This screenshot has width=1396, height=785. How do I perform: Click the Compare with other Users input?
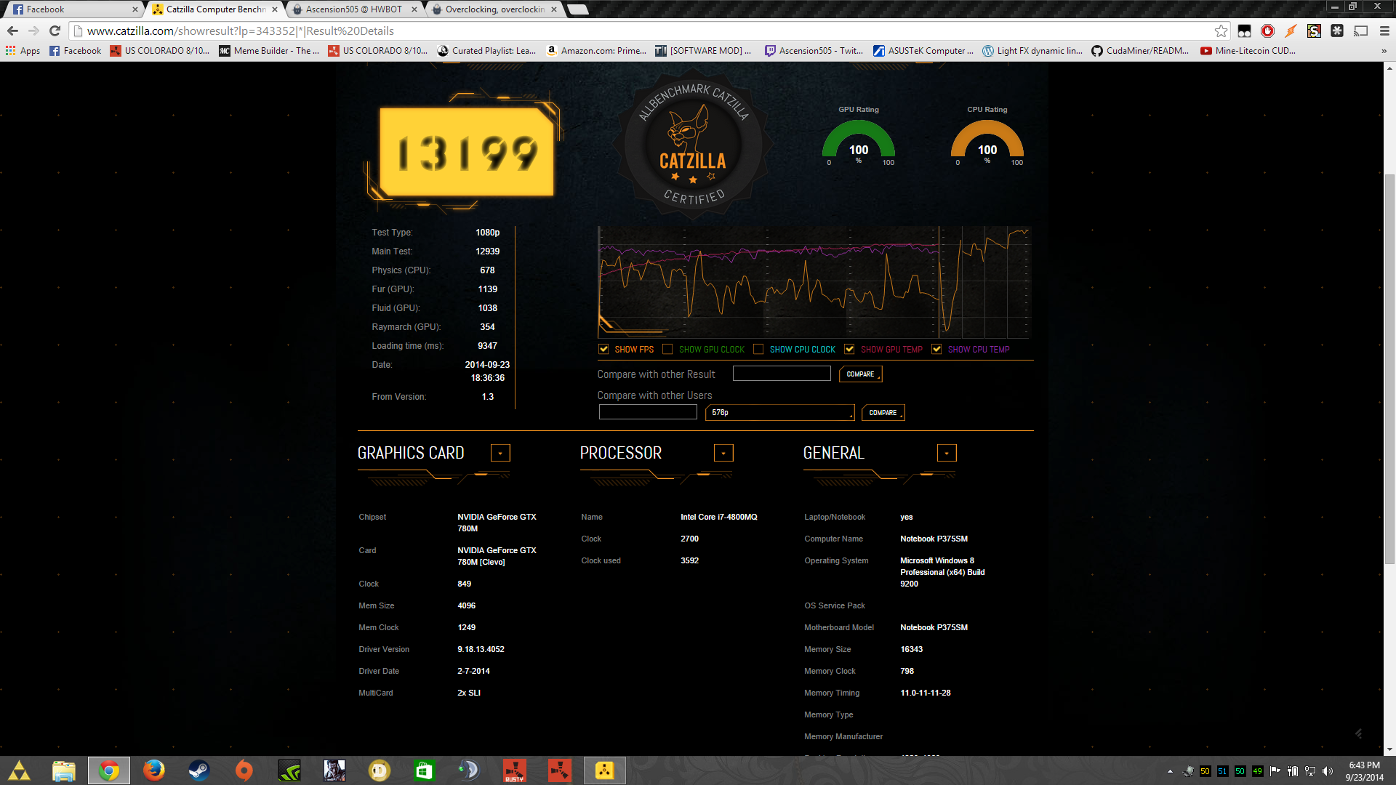(648, 412)
